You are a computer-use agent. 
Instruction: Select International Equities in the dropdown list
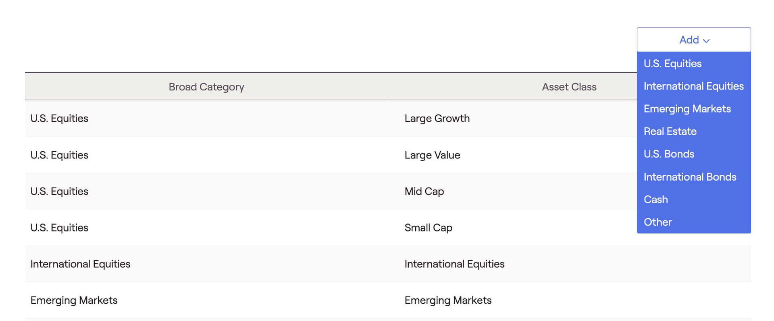click(694, 86)
